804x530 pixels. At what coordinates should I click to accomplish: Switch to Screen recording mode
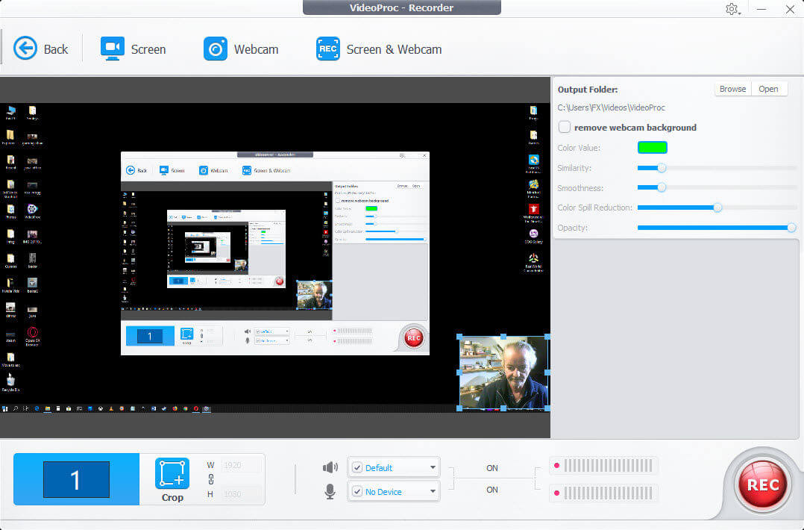pos(133,49)
